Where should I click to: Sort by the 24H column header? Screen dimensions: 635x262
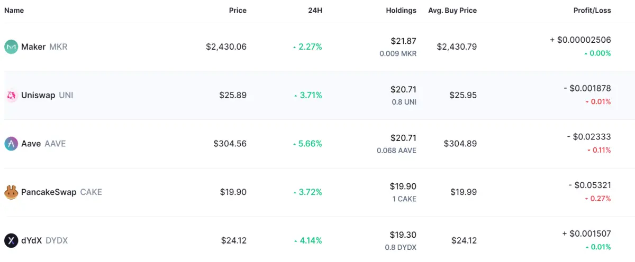(x=315, y=11)
